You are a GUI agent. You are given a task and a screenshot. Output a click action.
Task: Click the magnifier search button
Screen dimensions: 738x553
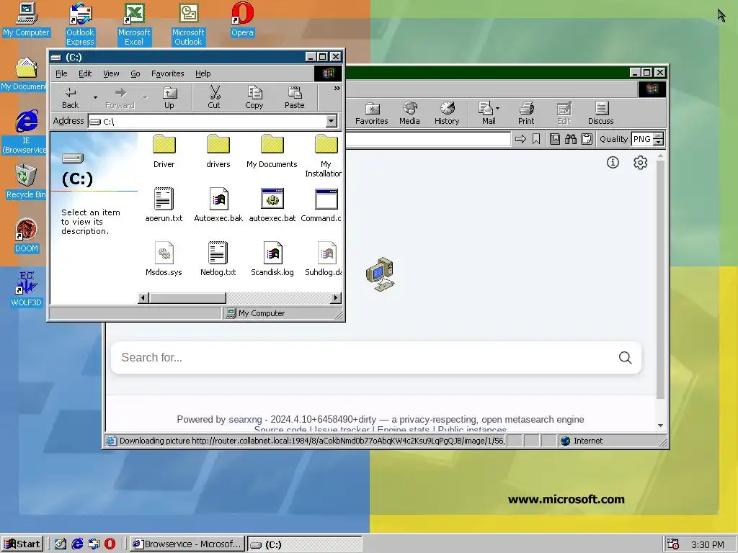625,357
